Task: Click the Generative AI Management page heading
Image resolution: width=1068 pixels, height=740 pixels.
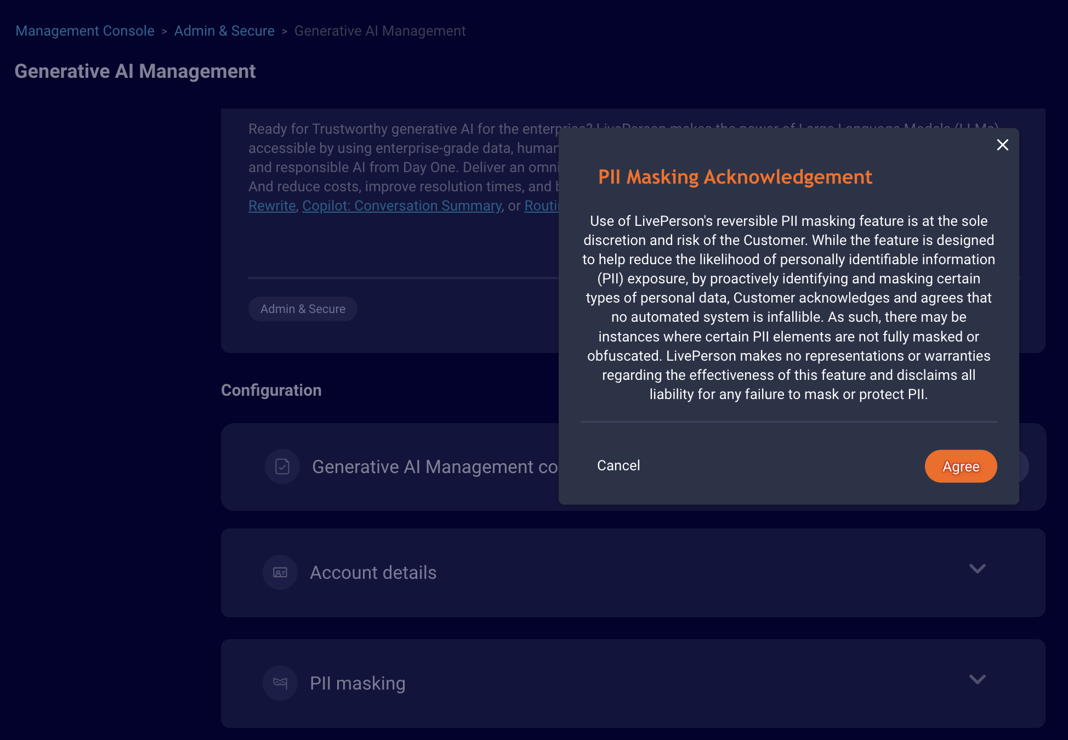Action: 135,71
